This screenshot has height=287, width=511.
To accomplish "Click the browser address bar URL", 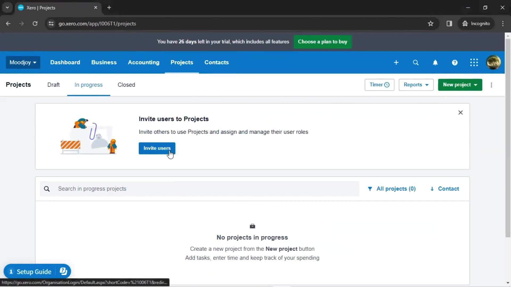I will 97,24.
